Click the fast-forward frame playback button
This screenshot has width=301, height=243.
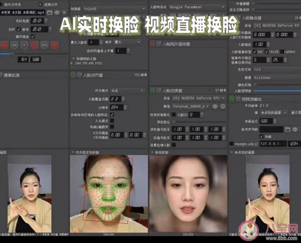[x=44, y=45]
